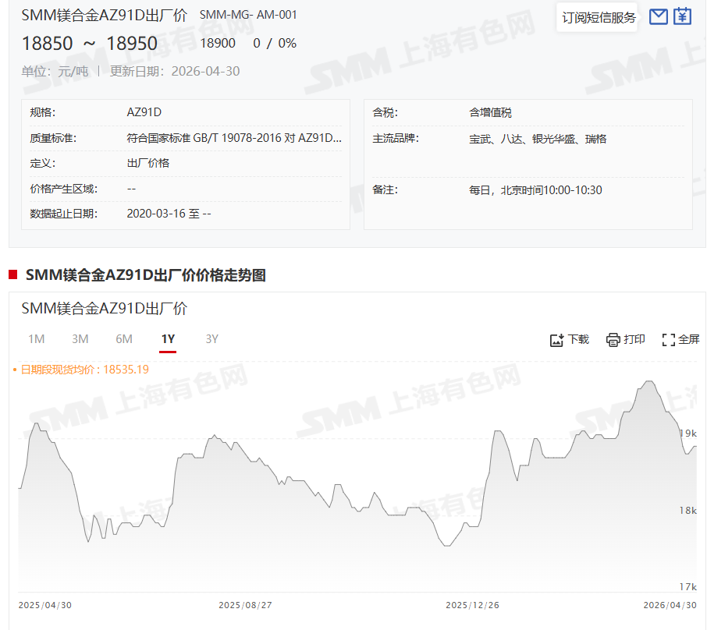Download the chart via 下载 icon
The image size is (707, 630).
569,339
